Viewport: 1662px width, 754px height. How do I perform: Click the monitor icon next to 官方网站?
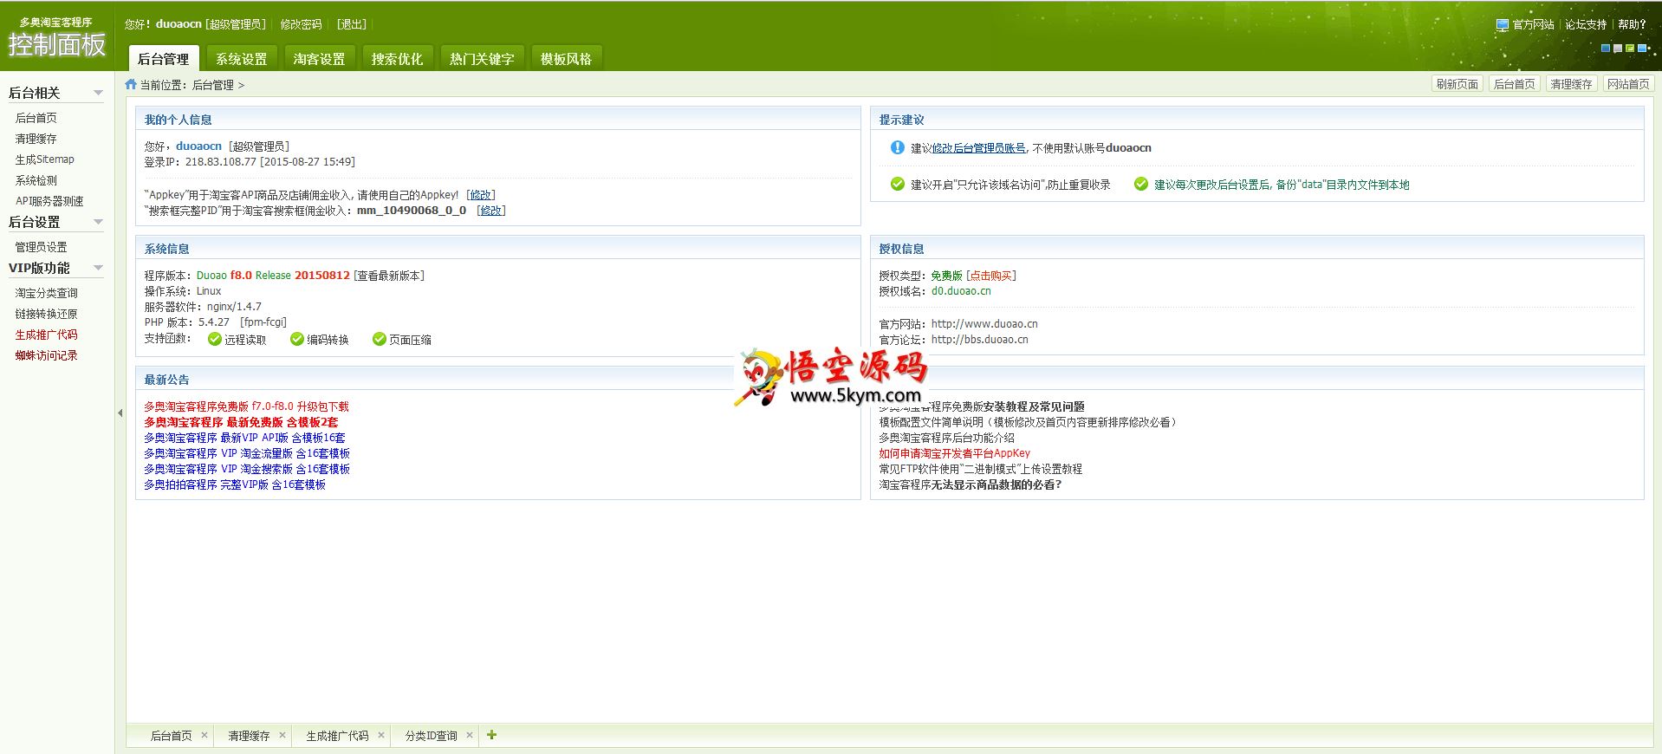click(x=1503, y=24)
